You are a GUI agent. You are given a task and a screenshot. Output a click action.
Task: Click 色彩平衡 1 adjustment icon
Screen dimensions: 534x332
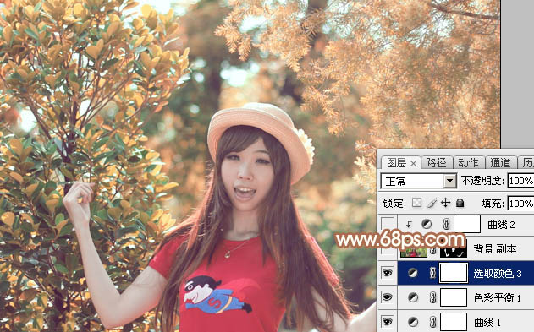click(413, 297)
